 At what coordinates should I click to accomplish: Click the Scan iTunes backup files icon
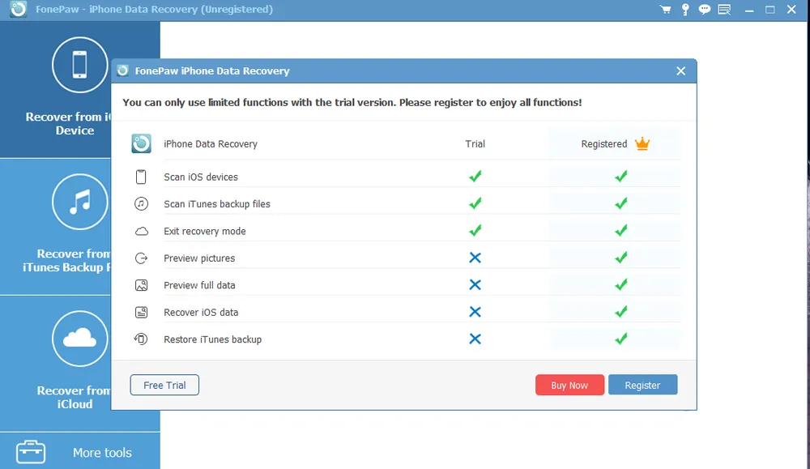pyautogui.click(x=141, y=203)
